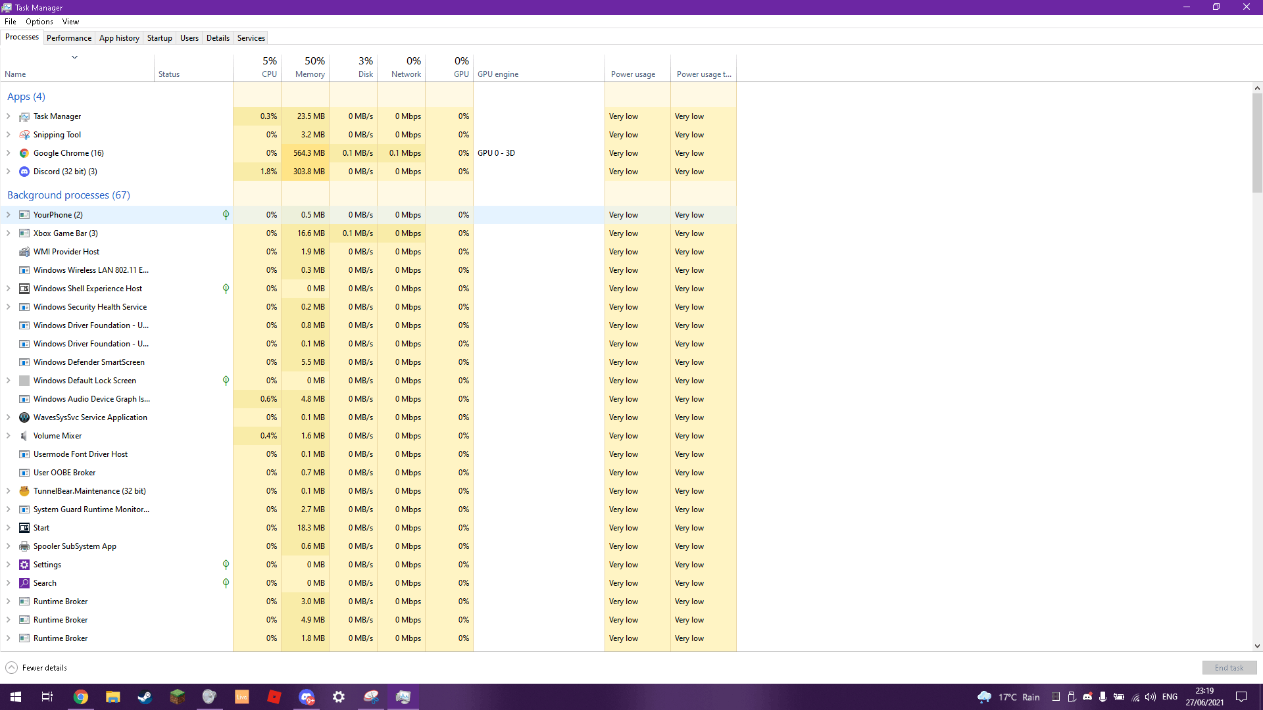The height and width of the screenshot is (710, 1263).
Task: Click the microphone icon in system tray
Action: (x=1103, y=697)
